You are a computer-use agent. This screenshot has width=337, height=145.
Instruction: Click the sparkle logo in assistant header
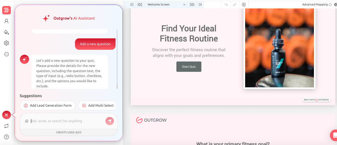pyautogui.click(x=46, y=18)
